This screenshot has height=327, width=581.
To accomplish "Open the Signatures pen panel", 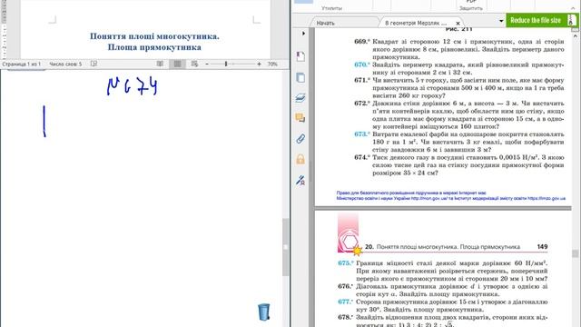I will [300, 180].
